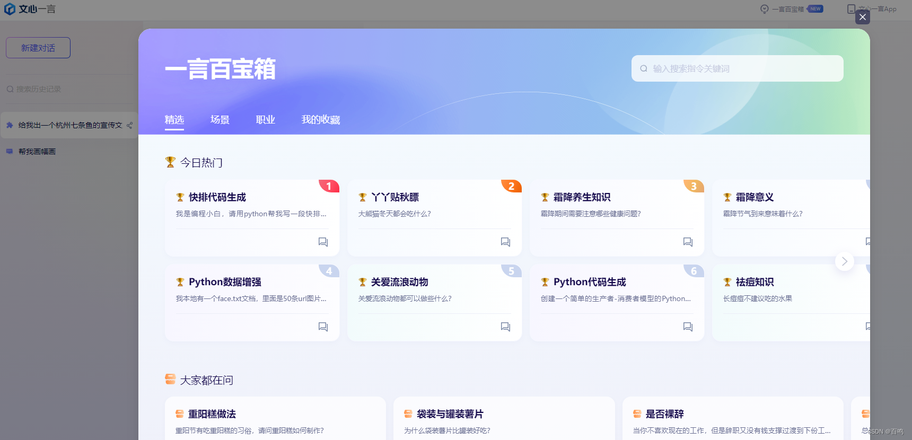Click the 大家都在问 section heading
This screenshot has width=912, height=440.
[207, 380]
